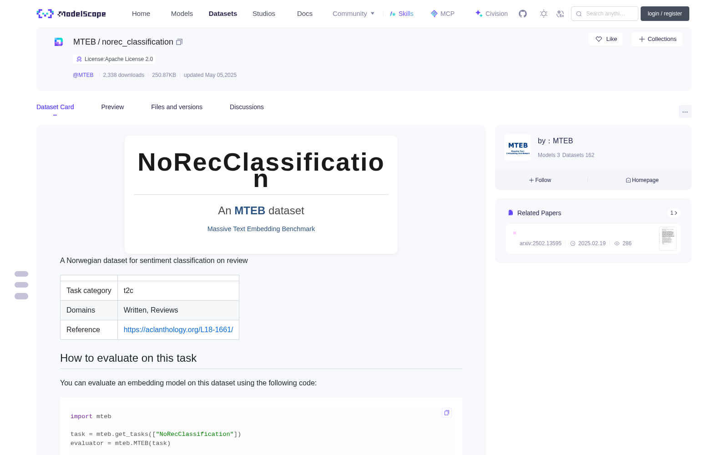Click the @MTEB owner link
Viewport: 728px width, 455px height.
coord(83,75)
